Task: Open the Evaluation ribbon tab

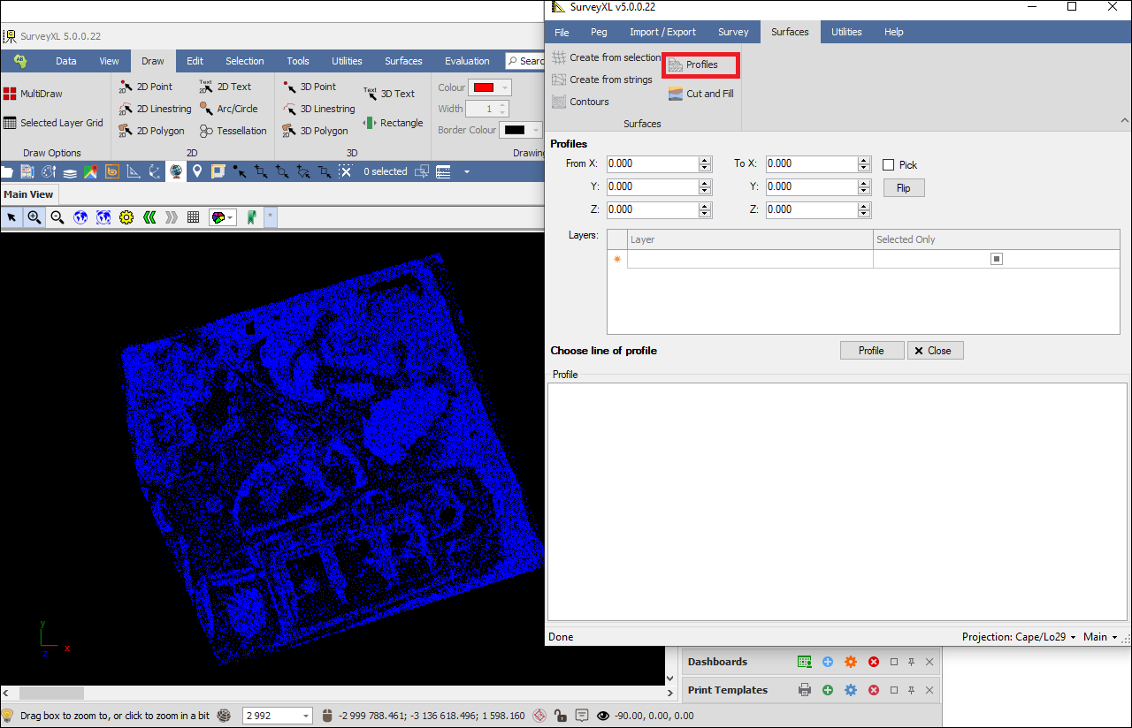Action: 467,61
